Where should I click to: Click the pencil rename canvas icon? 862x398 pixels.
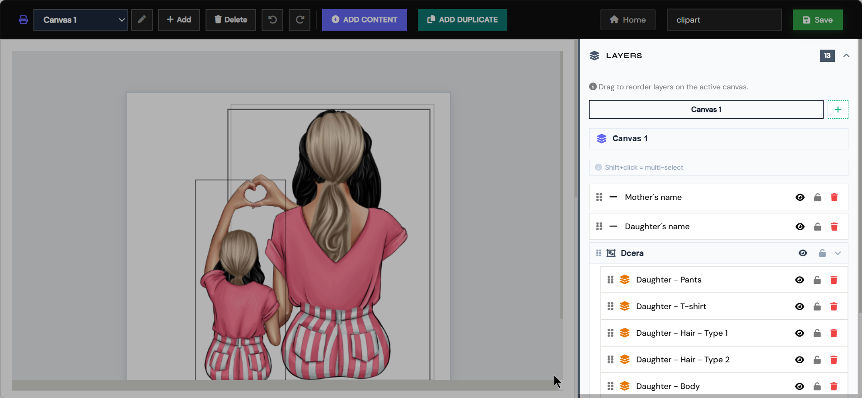[142, 20]
